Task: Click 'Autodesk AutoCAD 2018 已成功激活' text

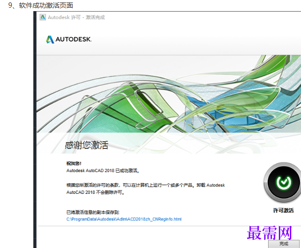Action: tap(103, 171)
